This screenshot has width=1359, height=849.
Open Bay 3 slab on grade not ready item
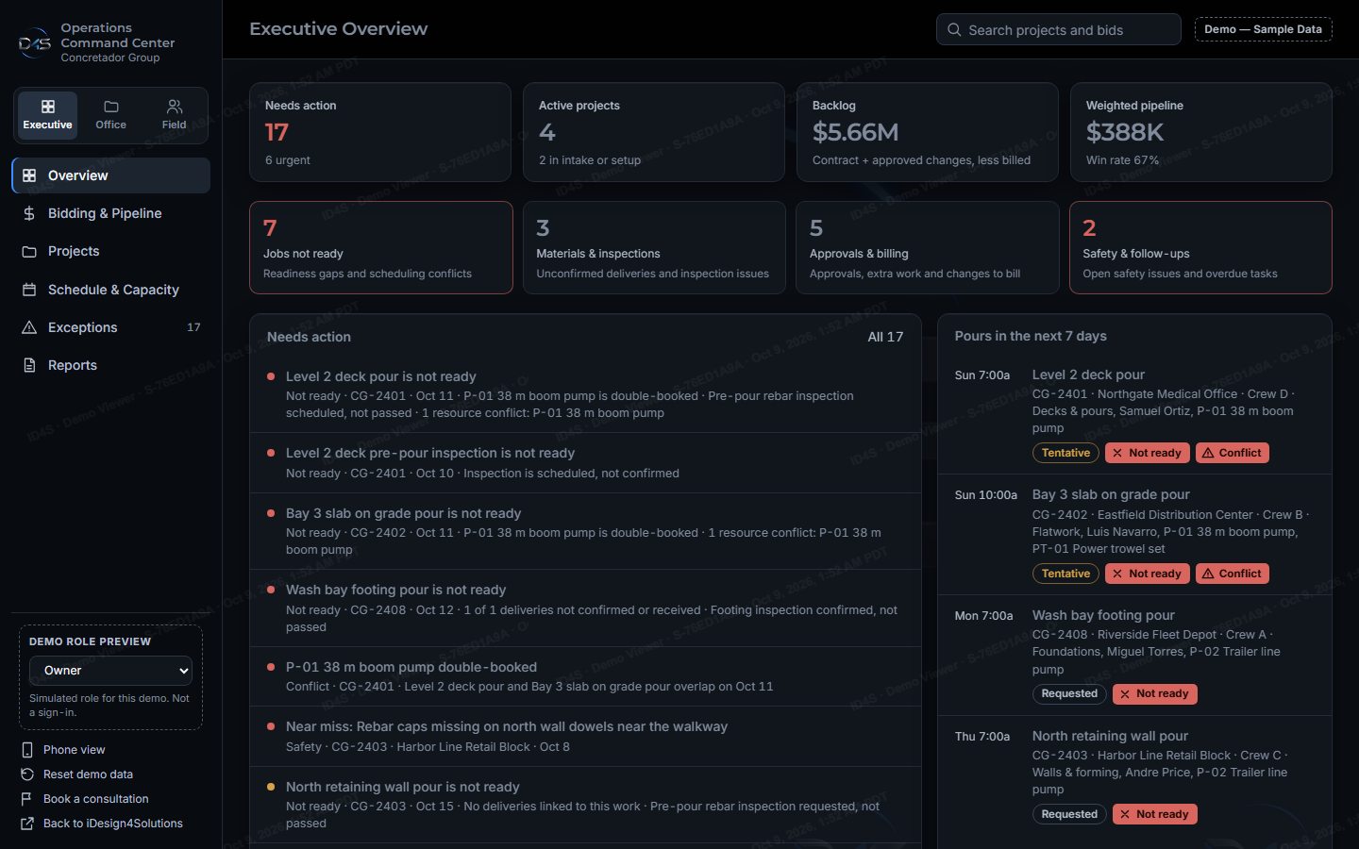point(585,531)
